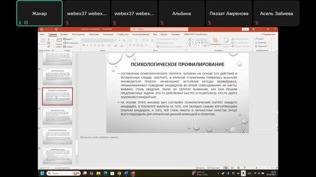316x177 pixels.
Task: Click the account sign-in button in title bar
Action: click(x=245, y=29)
